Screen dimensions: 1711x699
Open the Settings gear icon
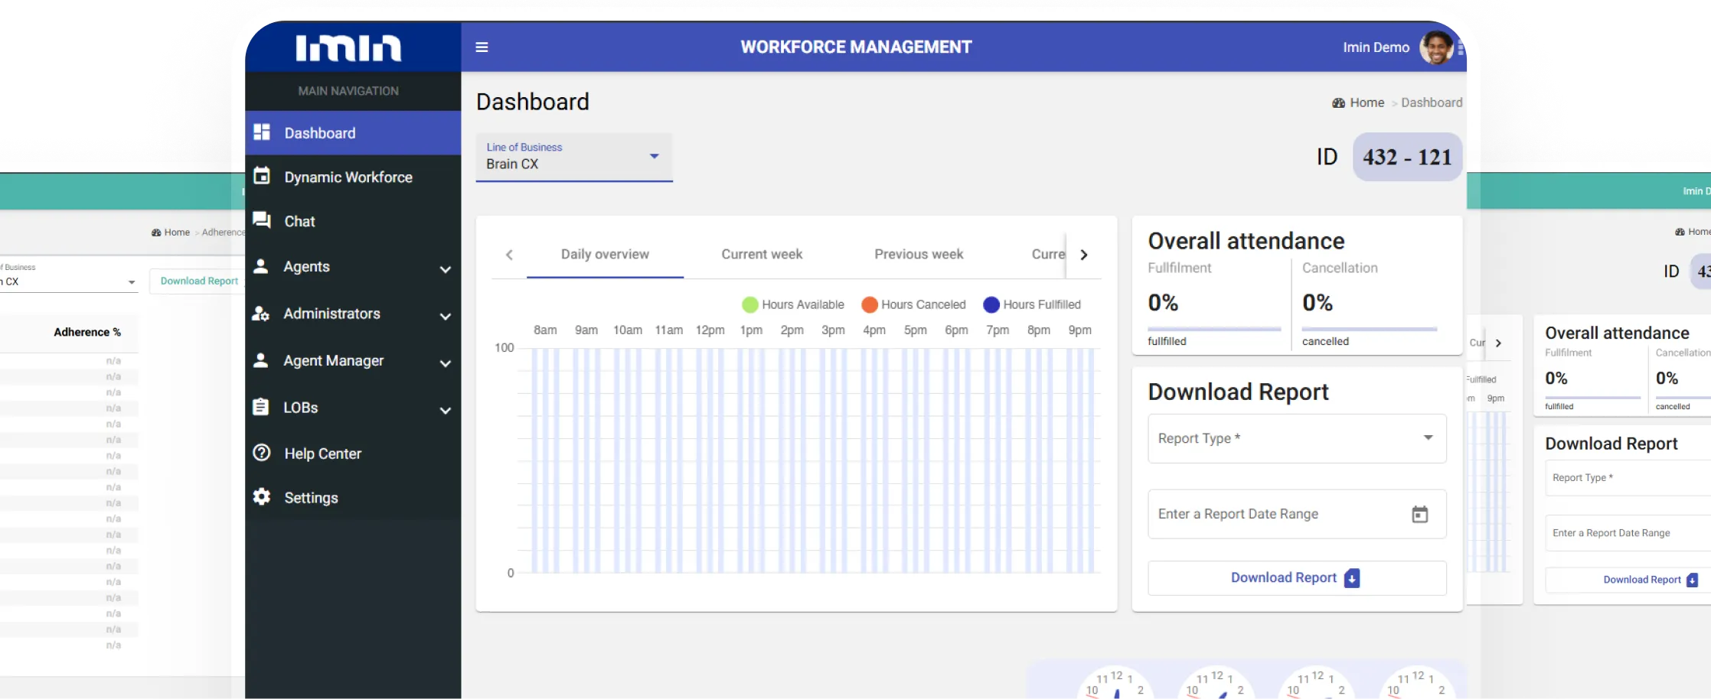pos(262,497)
